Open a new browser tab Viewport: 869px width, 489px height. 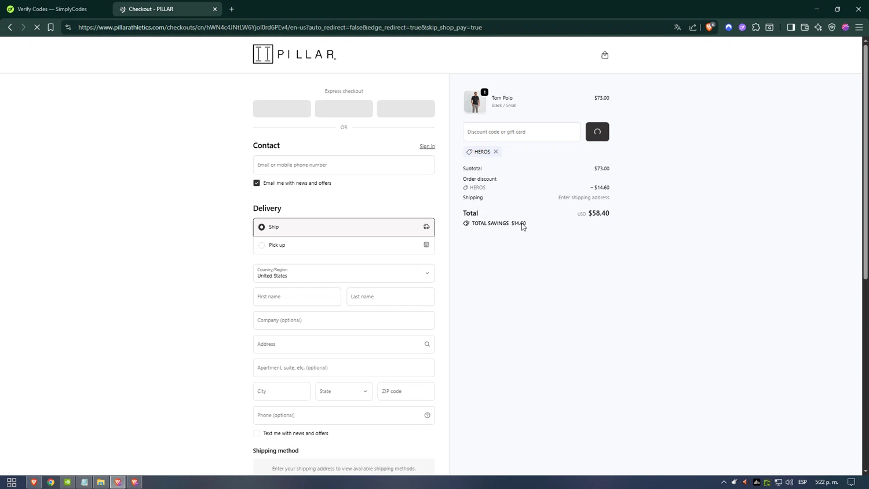pyautogui.click(x=232, y=9)
